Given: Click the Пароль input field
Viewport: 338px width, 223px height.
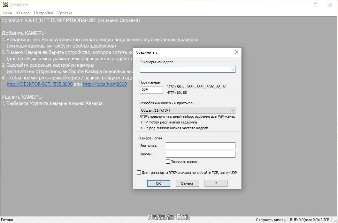Looking at the screenshot, I should (201, 154).
